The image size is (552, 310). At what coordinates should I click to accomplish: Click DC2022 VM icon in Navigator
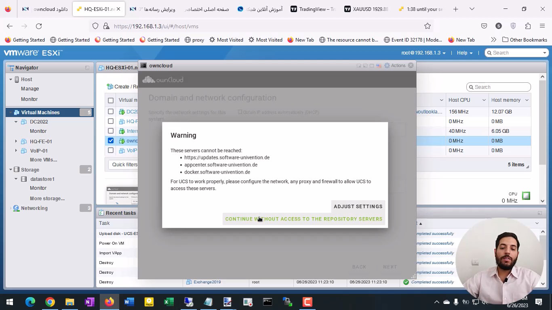coord(23,121)
